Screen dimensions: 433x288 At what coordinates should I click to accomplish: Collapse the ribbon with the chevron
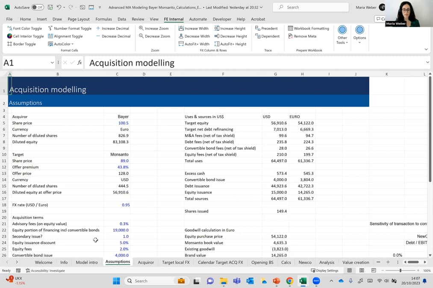(426, 49)
